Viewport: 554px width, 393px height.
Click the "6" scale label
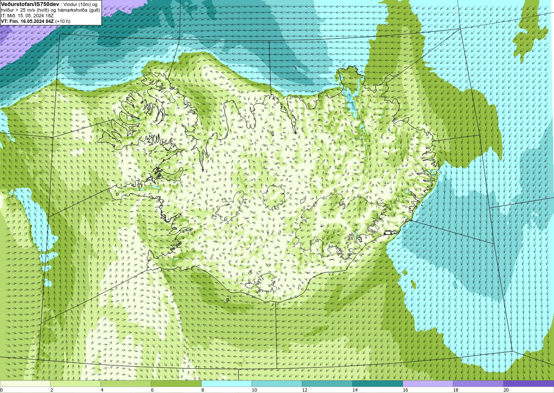click(x=152, y=390)
